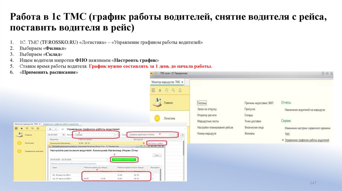
Task: Open favorites star in small schedule window toolbar
Action: point(22,128)
